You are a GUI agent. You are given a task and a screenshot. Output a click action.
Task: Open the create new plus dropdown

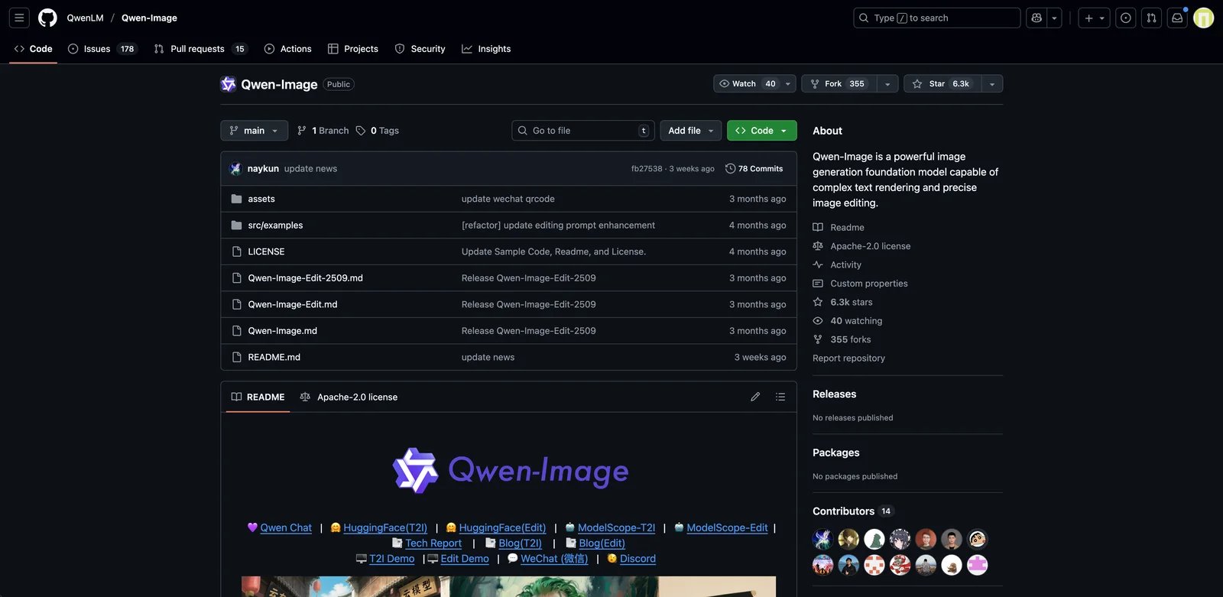1095,18
